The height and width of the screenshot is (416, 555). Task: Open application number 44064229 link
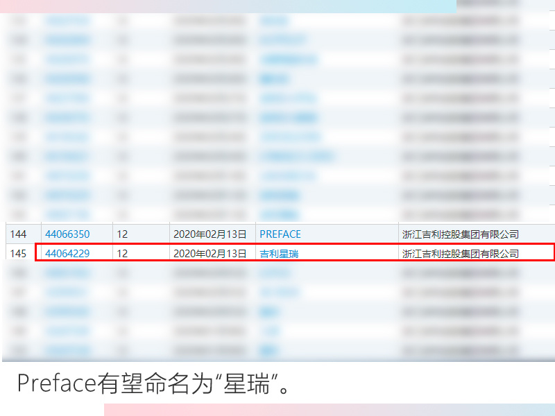pyautogui.click(x=67, y=254)
